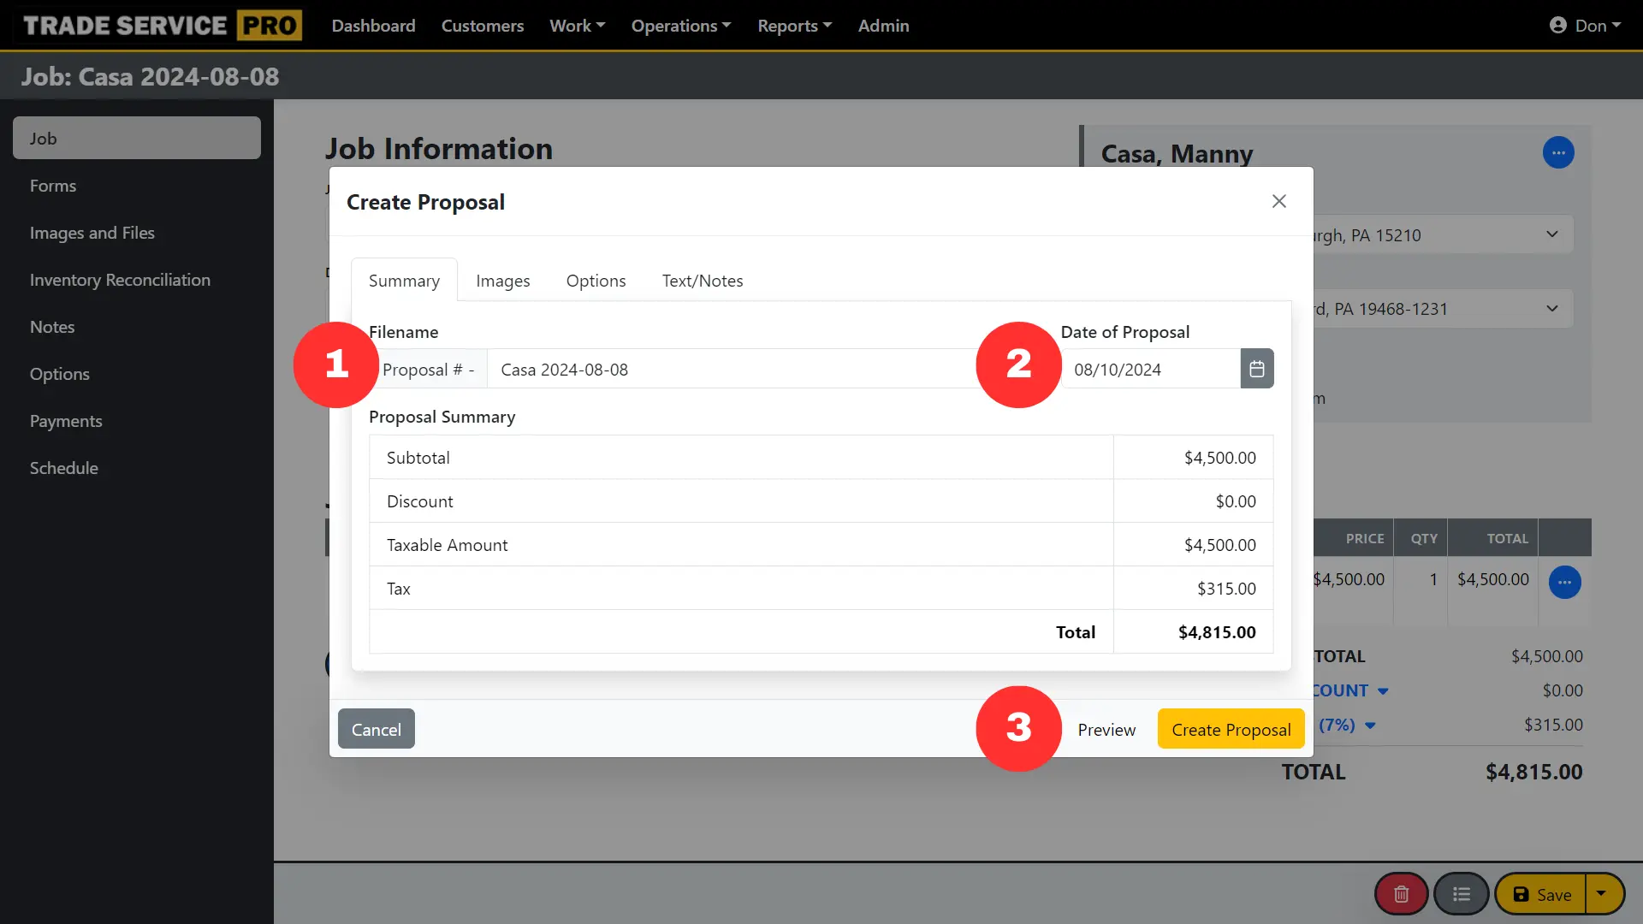Click the trash delete icon at bottom
1643x924 pixels.
point(1400,893)
